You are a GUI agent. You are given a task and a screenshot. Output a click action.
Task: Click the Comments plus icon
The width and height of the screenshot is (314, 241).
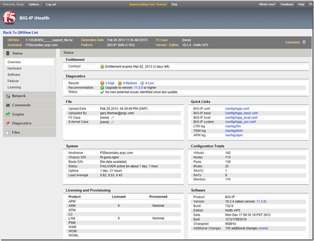click(304, 42)
